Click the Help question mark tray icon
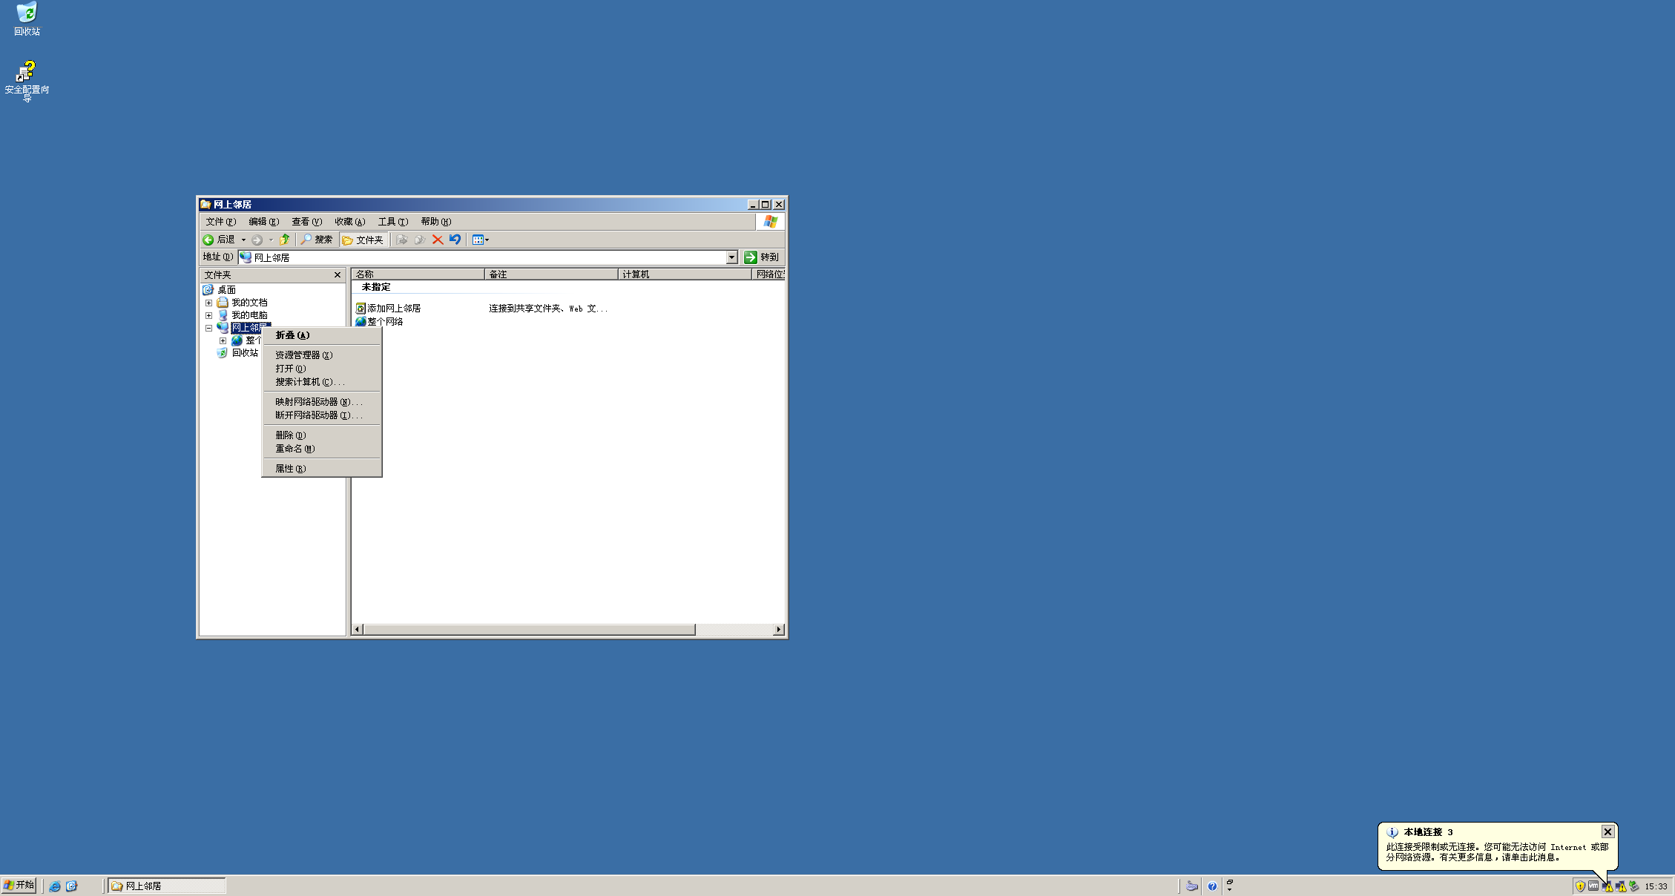The height and width of the screenshot is (896, 1675). click(x=1212, y=886)
